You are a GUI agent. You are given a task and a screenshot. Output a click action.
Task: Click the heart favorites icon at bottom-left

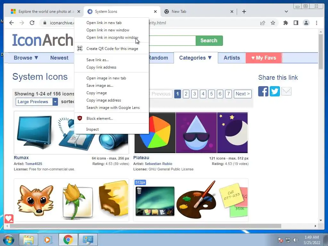click(x=9, y=218)
